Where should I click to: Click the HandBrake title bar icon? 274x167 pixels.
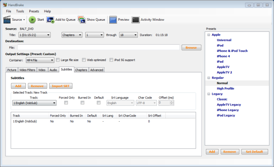coord(5,5)
